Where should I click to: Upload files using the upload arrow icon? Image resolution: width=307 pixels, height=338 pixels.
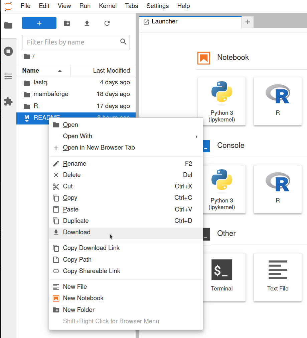(87, 23)
